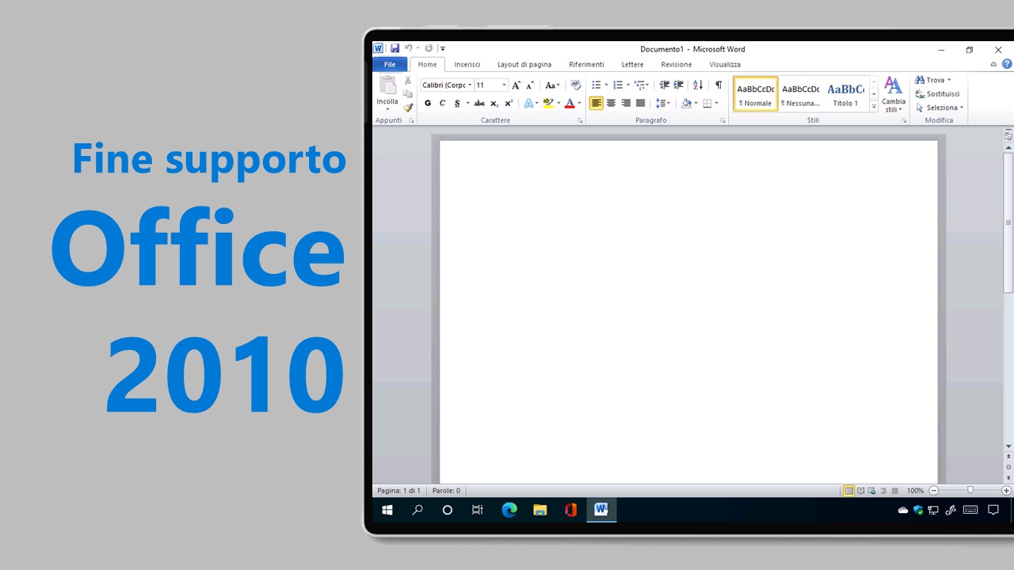This screenshot has width=1014, height=570.
Task: Open the Carattere dialog launcher
Action: click(x=580, y=120)
